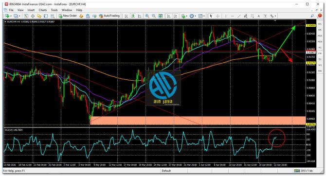Click the new chart icon
326x176 pixels.
7,16
